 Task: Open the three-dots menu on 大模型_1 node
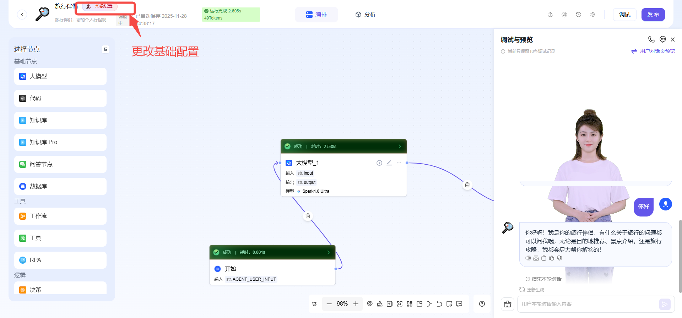399,163
